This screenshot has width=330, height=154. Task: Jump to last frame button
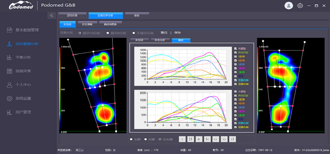(232, 139)
